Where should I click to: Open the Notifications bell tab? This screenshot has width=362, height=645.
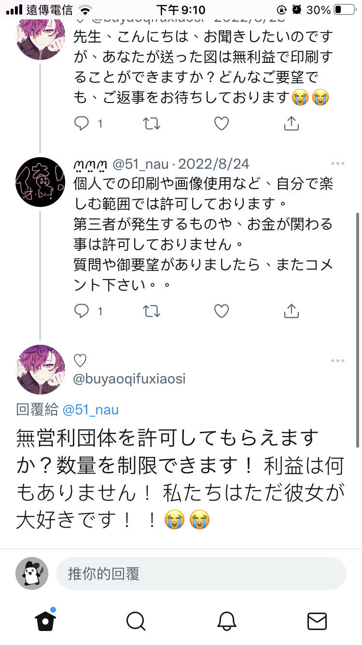[226, 621]
